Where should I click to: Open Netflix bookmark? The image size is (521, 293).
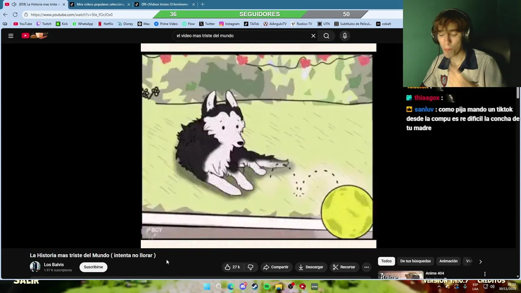click(105, 24)
